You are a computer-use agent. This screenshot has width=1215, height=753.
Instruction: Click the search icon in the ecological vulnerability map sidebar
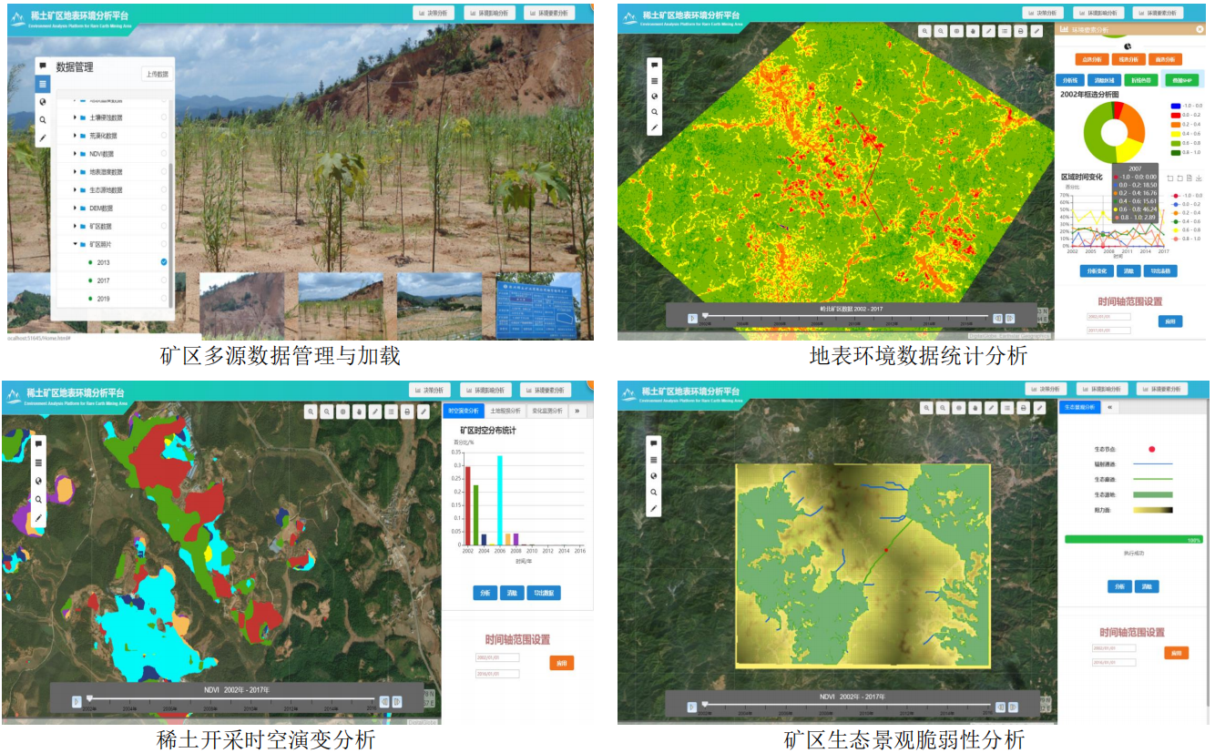click(x=653, y=493)
